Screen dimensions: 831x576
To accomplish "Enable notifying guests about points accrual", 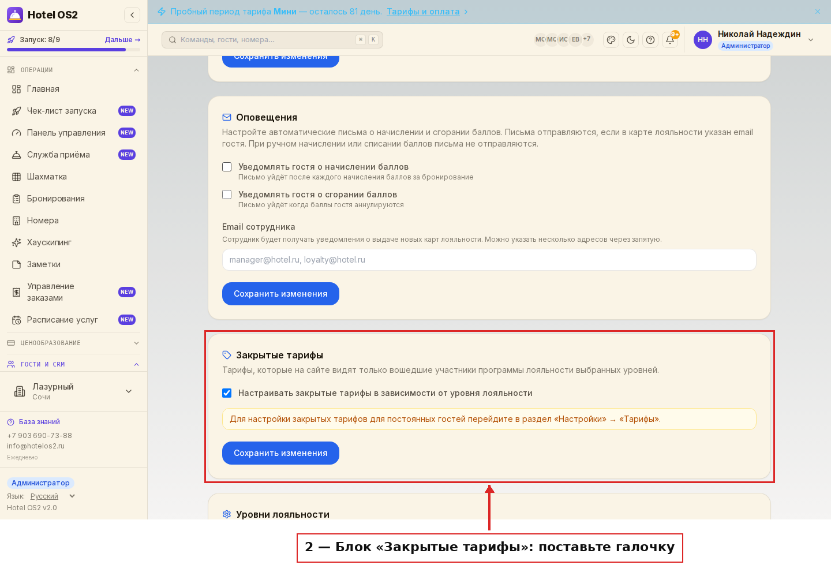I will [x=227, y=167].
